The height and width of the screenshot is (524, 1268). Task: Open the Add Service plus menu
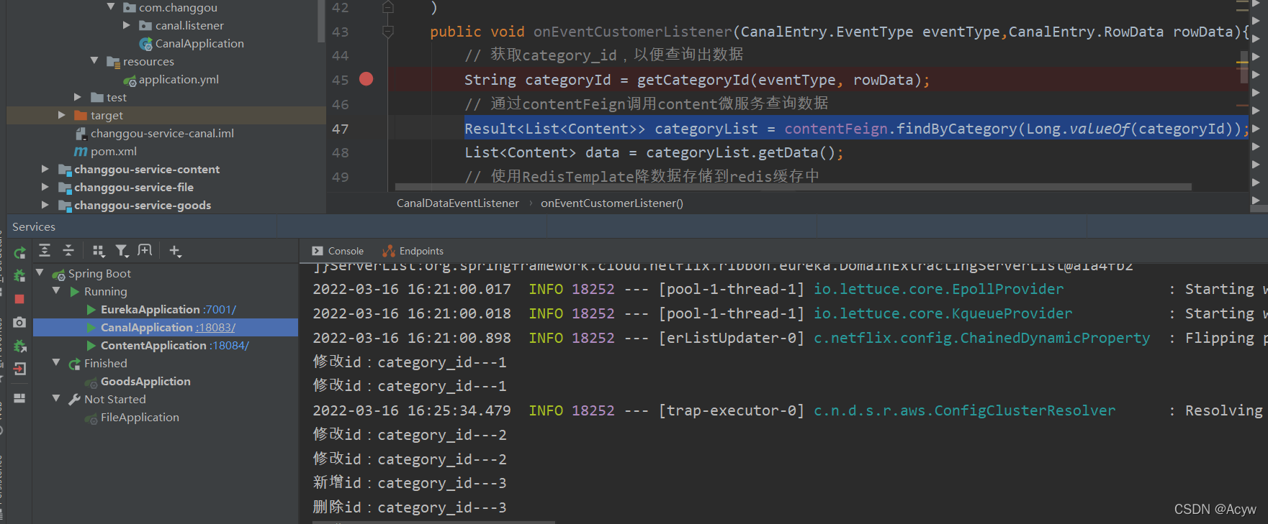[175, 250]
